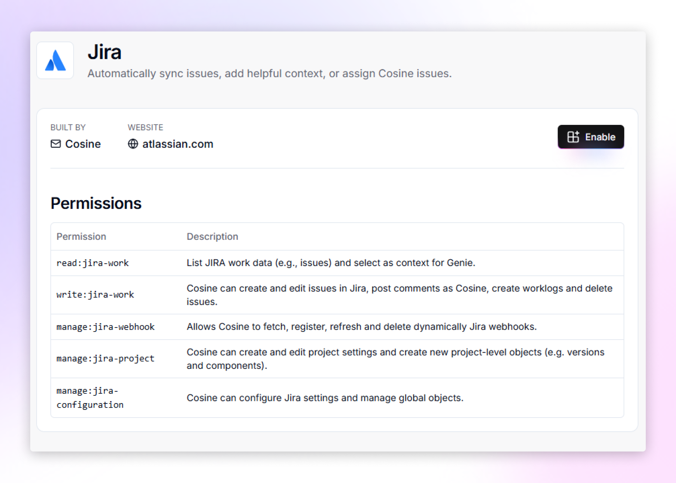Click the Permission column header
This screenshot has width=676, height=483.
[x=81, y=236]
